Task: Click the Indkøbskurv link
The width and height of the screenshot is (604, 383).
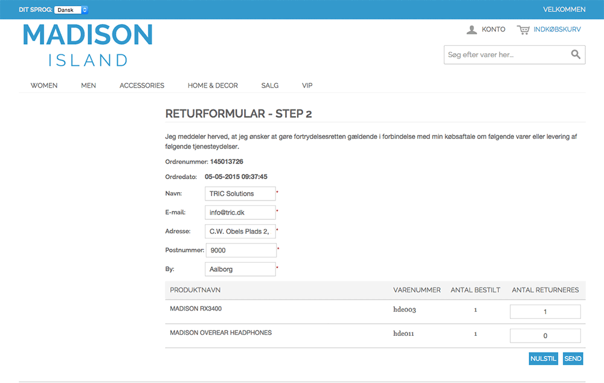Action: click(x=557, y=30)
